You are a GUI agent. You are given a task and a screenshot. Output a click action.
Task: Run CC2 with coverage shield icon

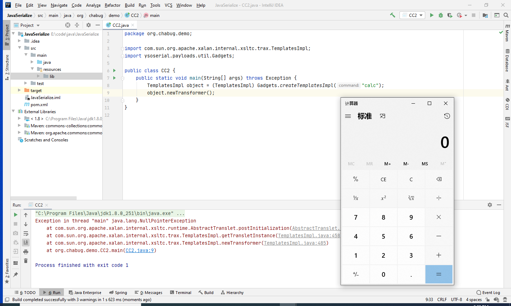[450, 15]
